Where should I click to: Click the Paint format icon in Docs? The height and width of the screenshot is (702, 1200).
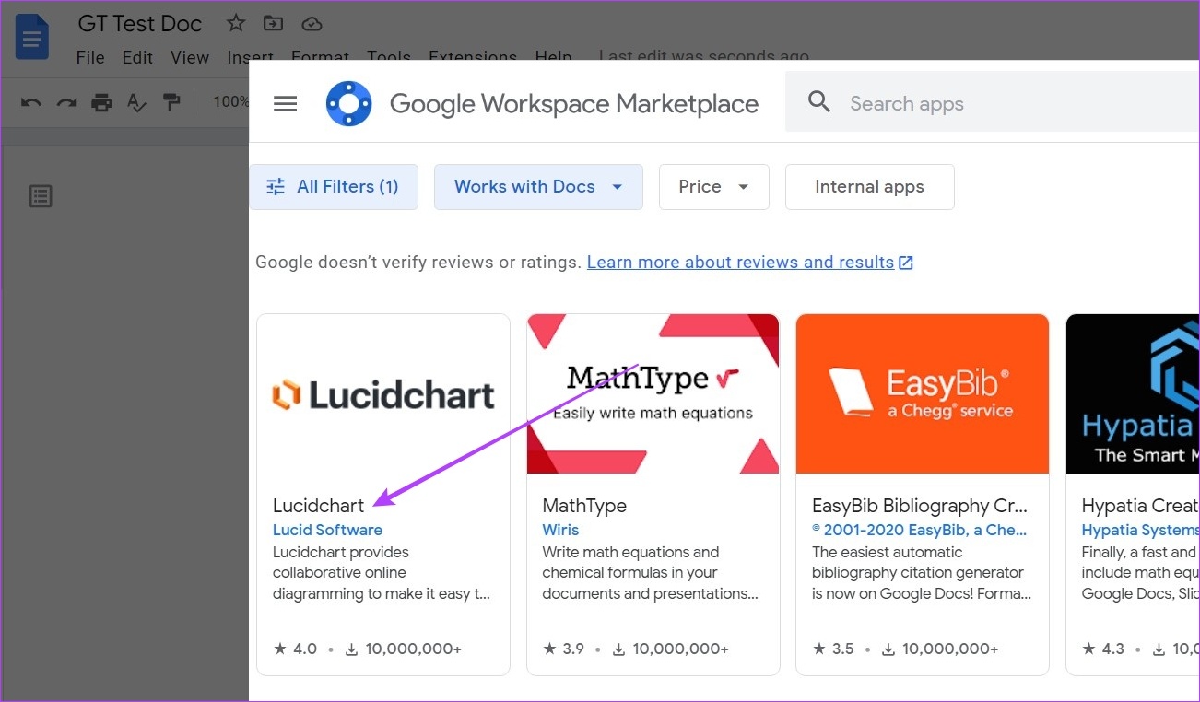tap(171, 102)
